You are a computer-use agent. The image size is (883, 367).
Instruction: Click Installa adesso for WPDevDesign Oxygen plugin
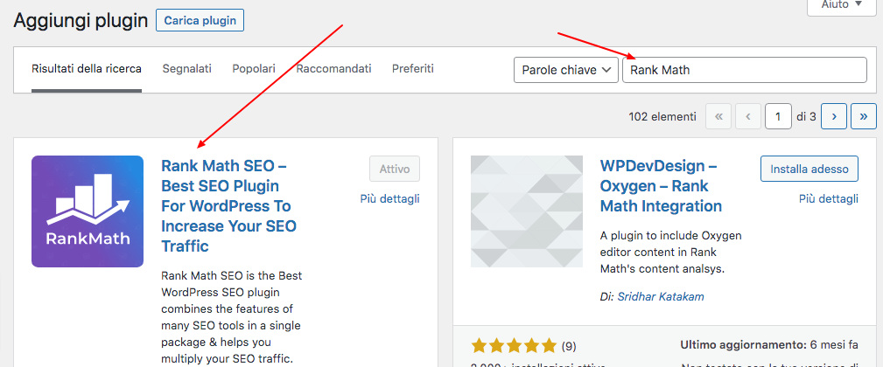[809, 169]
